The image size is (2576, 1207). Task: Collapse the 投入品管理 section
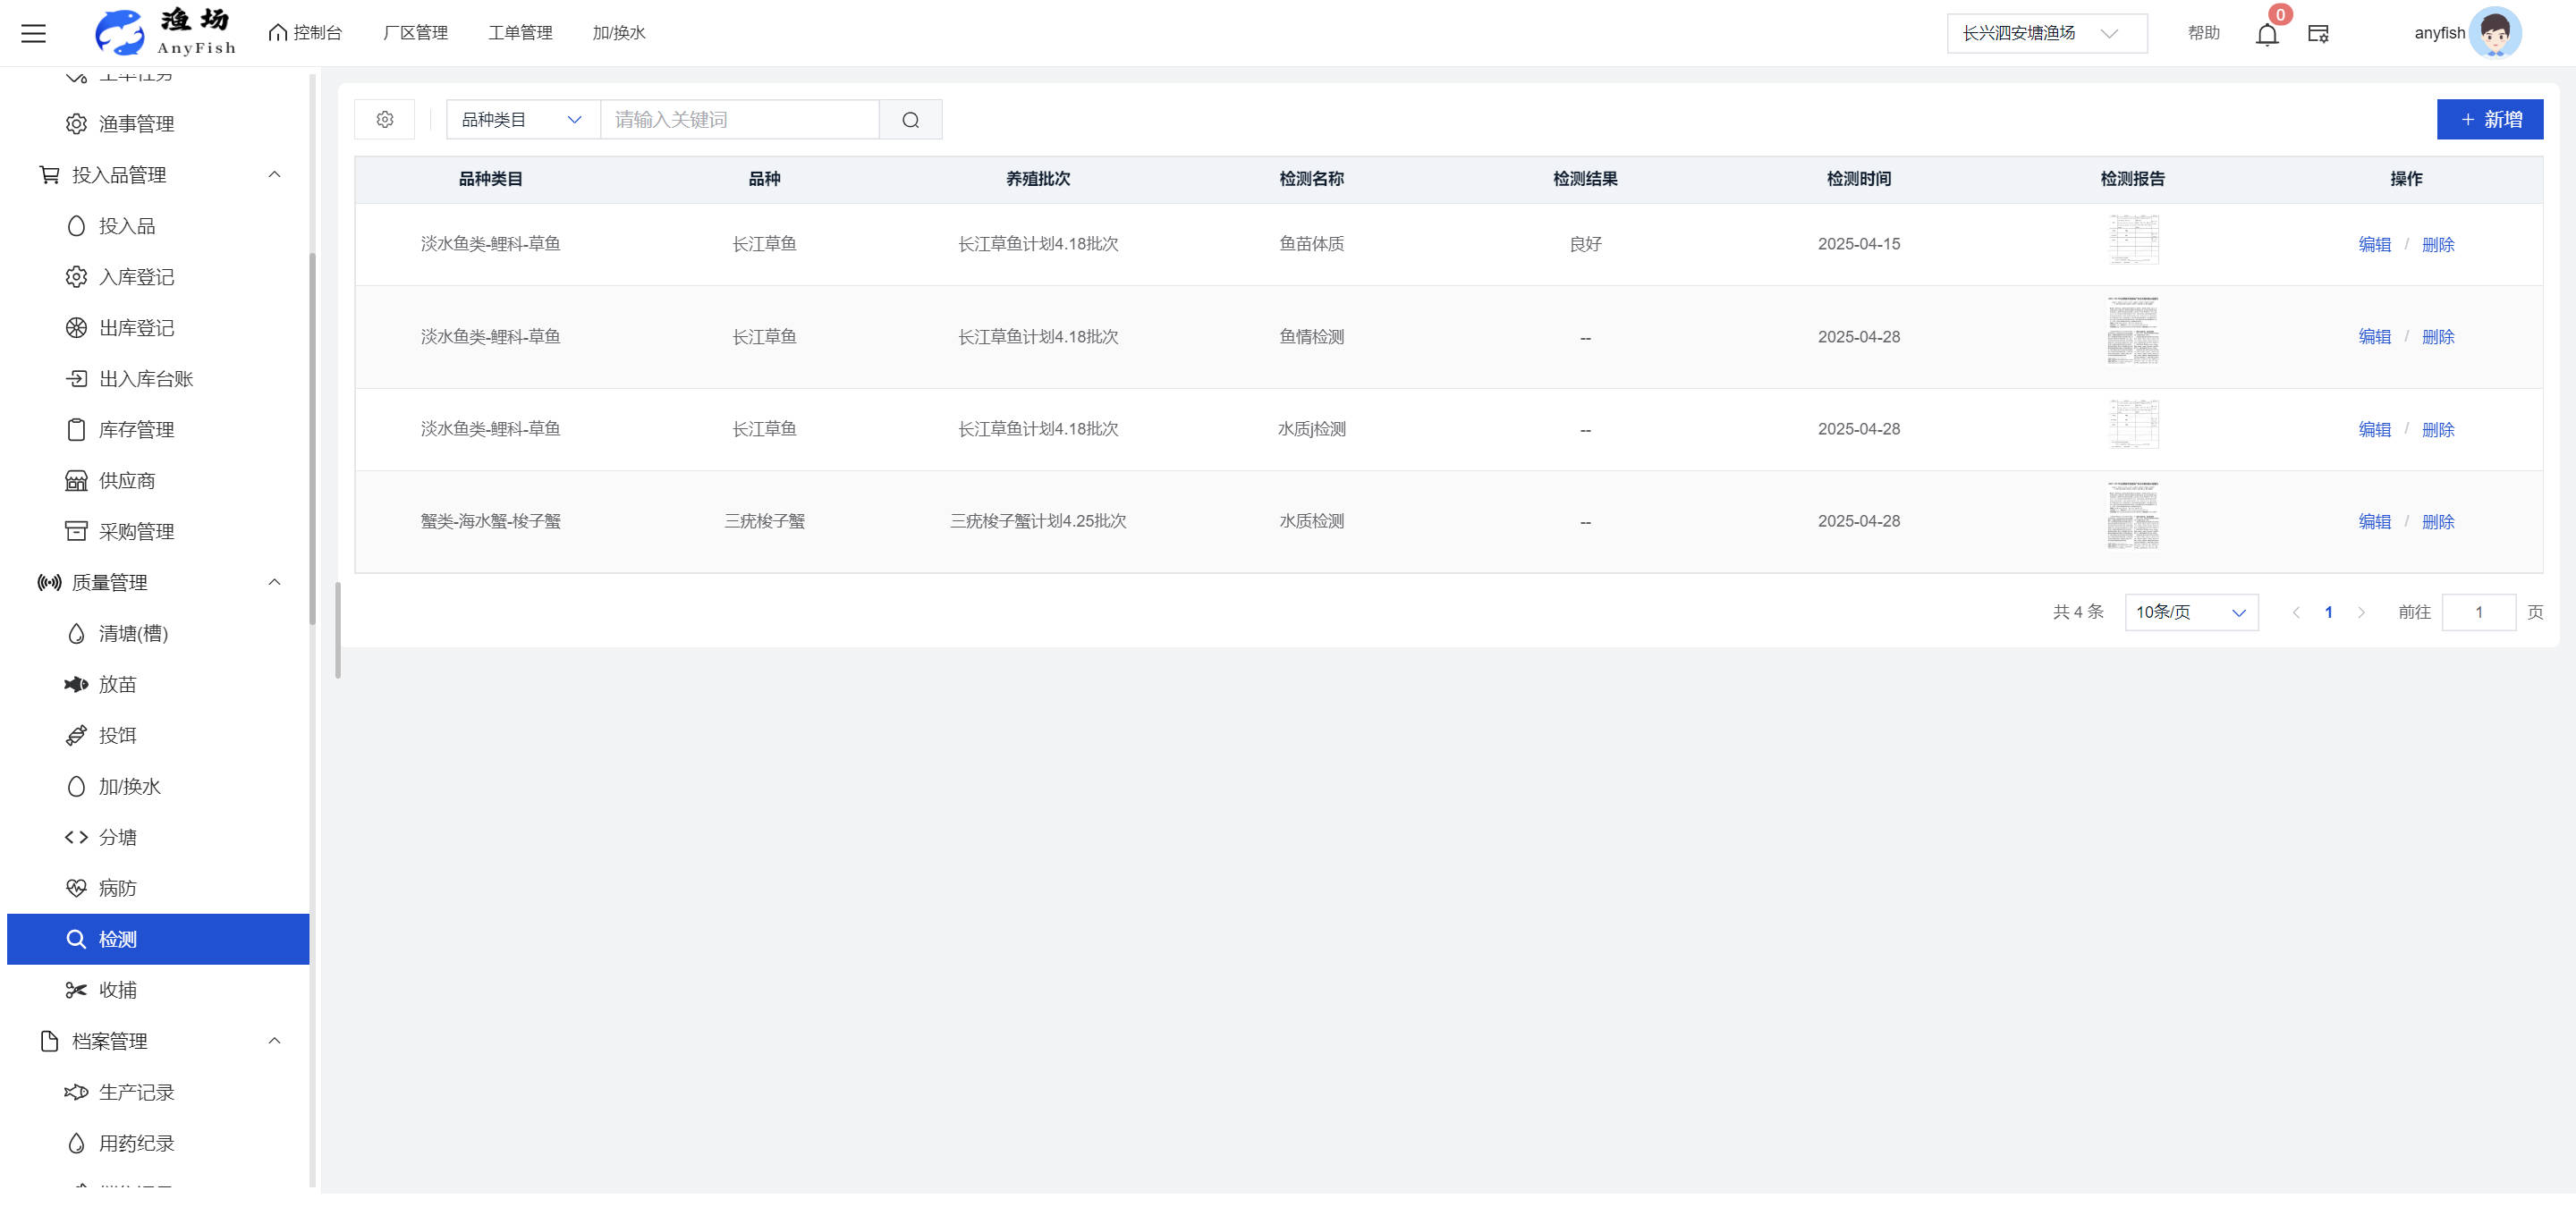pyautogui.click(x=274, y=175)
